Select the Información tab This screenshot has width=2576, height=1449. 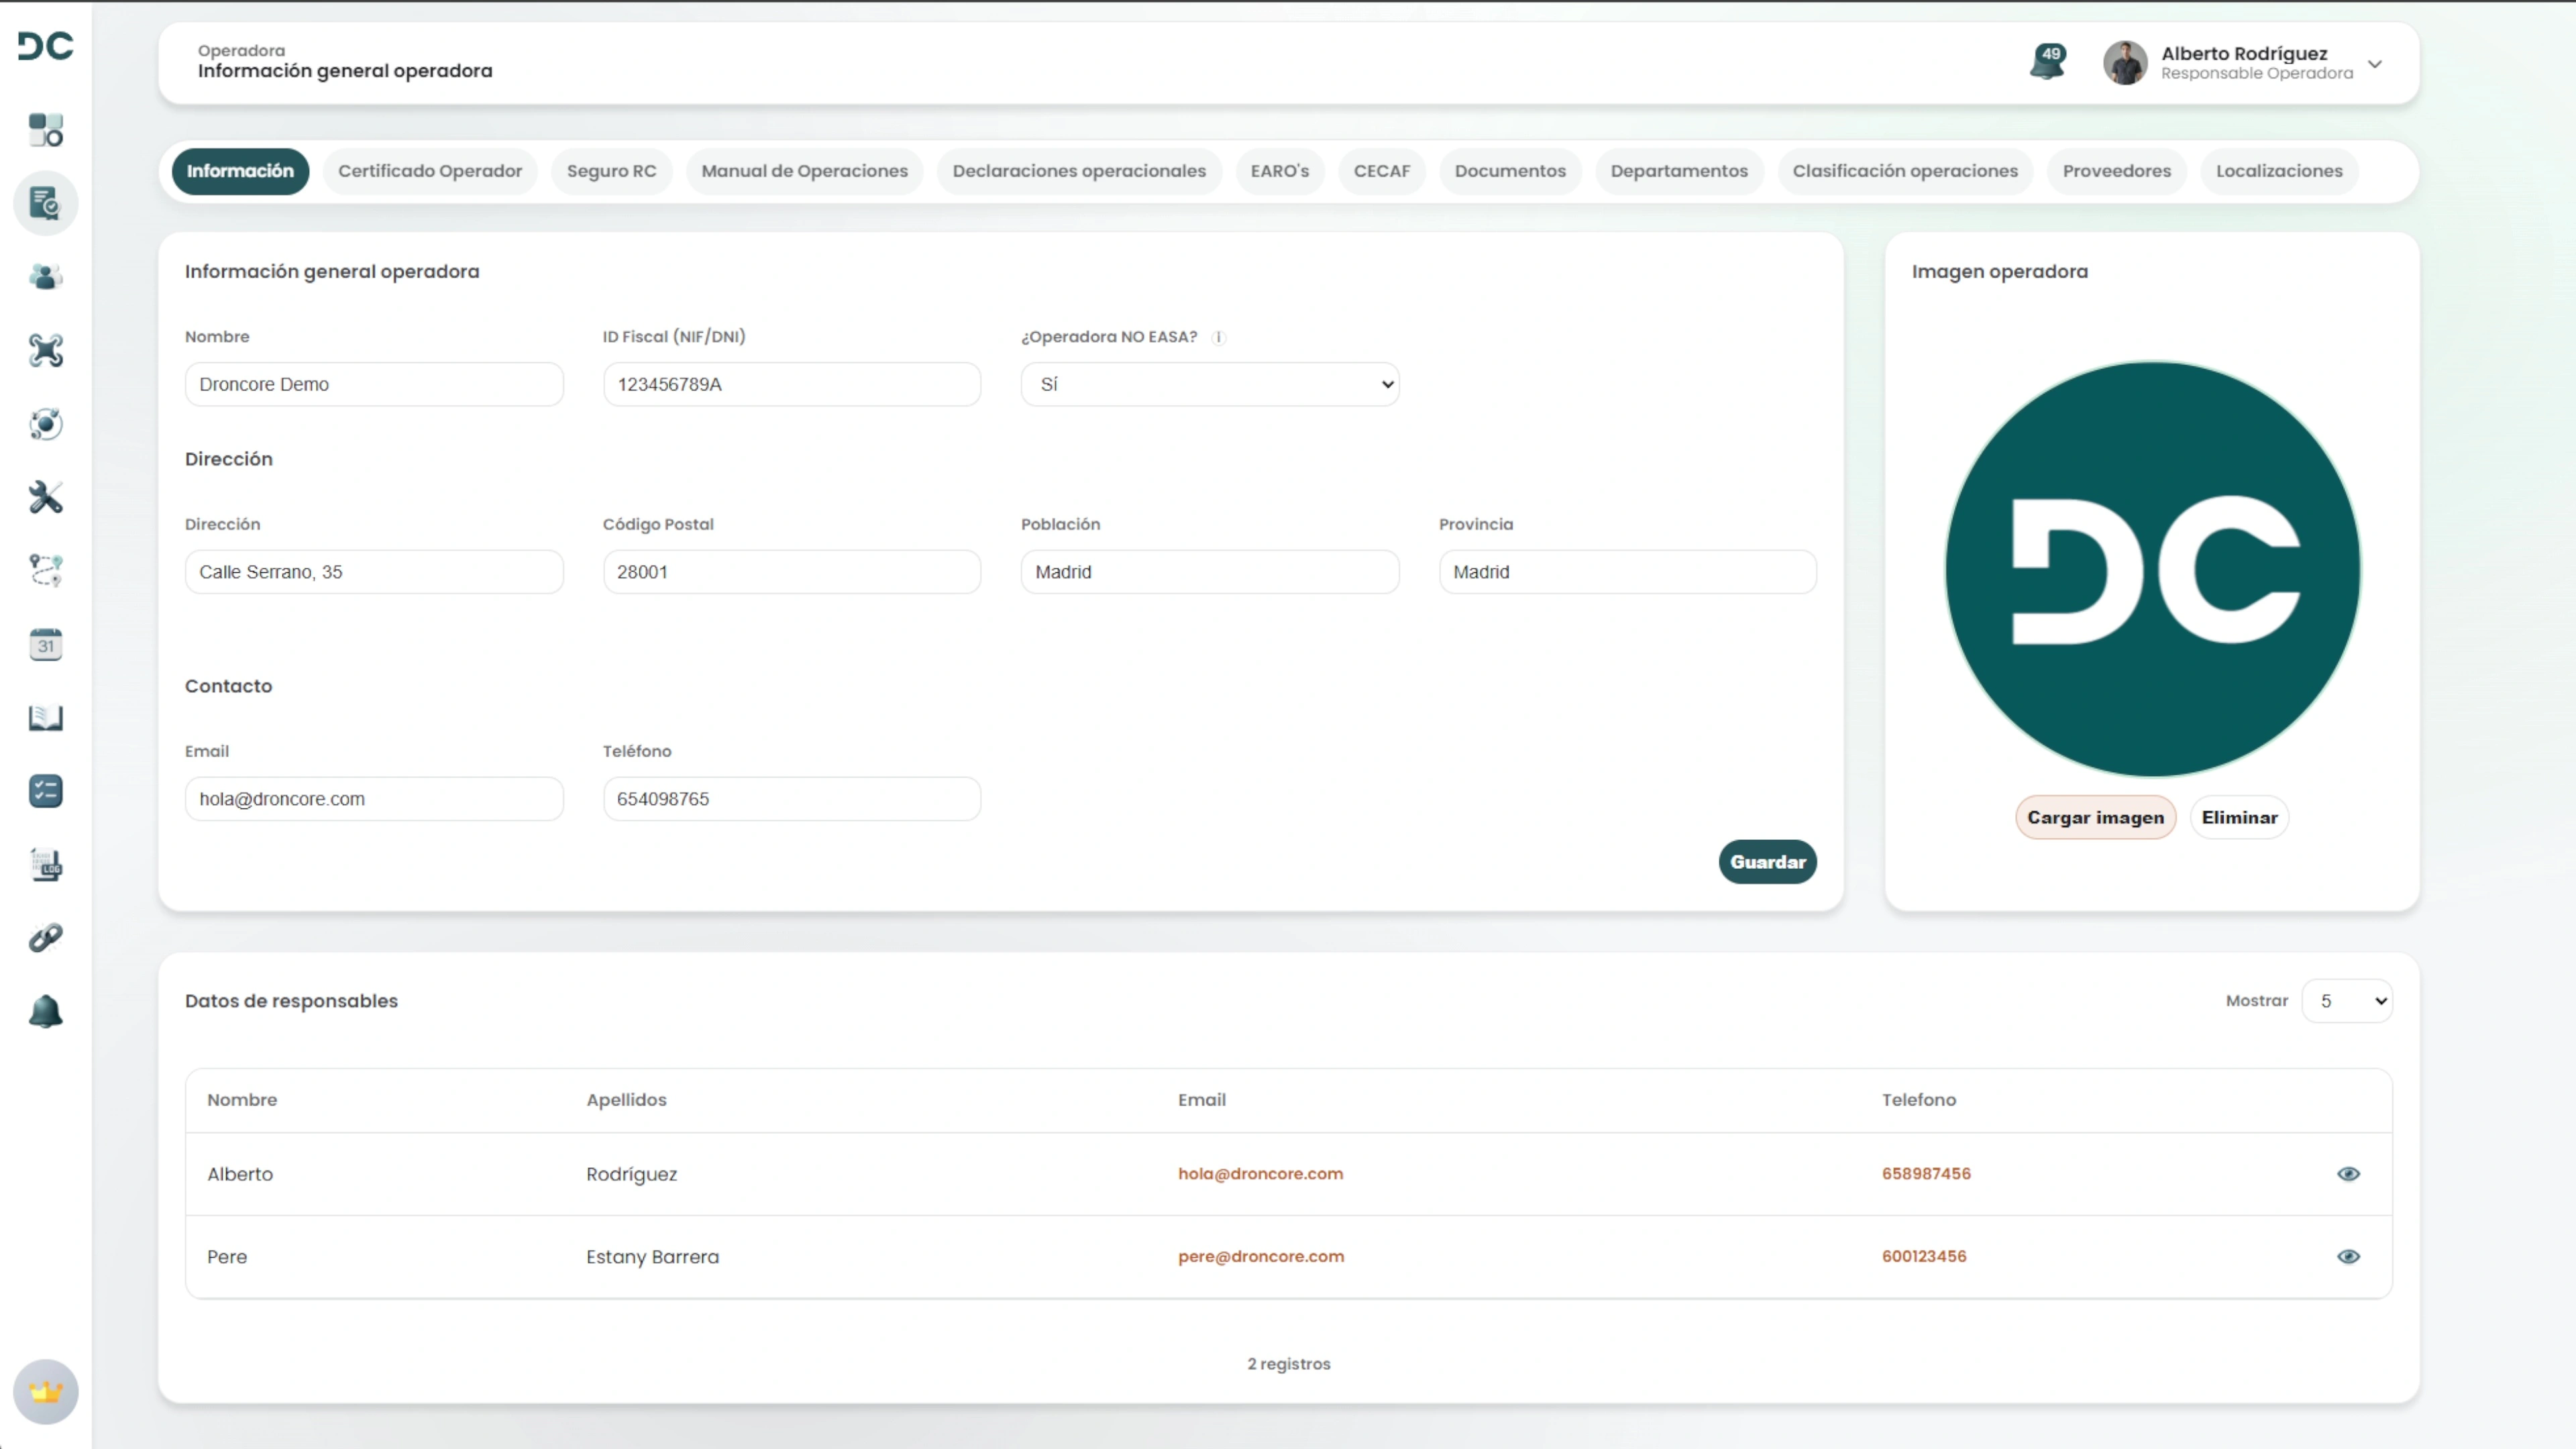point(240,171)
